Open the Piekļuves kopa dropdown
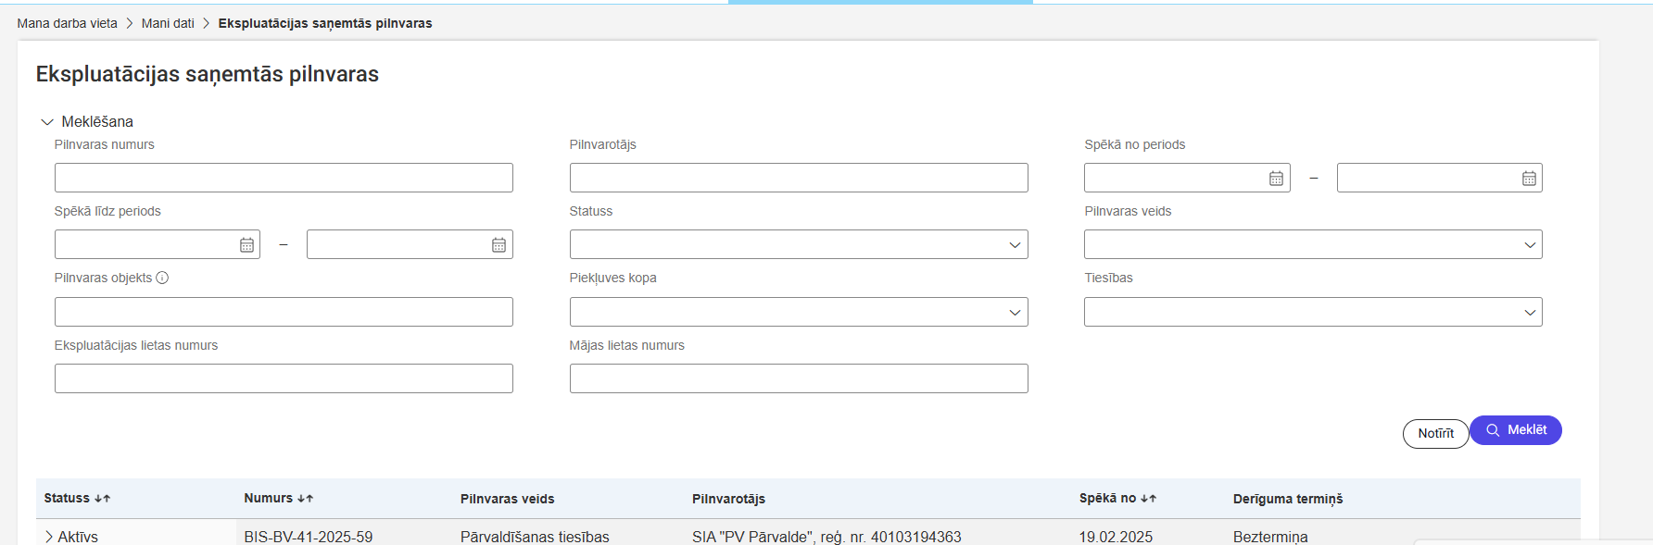Viewport: 1653px width, 545px height. (x=798, y=312)
